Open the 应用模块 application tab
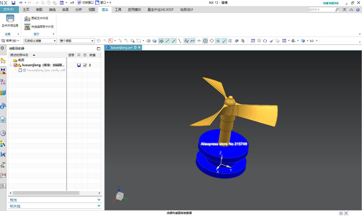362x216 pixels. click(134, 10)
